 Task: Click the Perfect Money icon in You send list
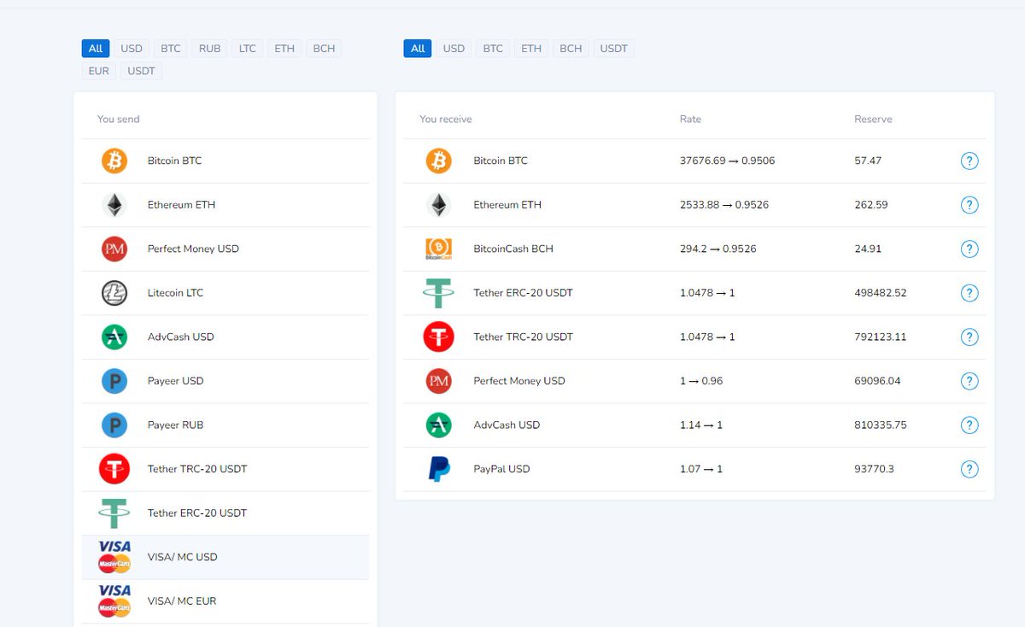pos(114,249)
